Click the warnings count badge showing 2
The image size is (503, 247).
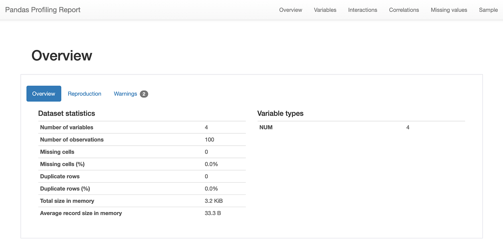tap(144, 94)
